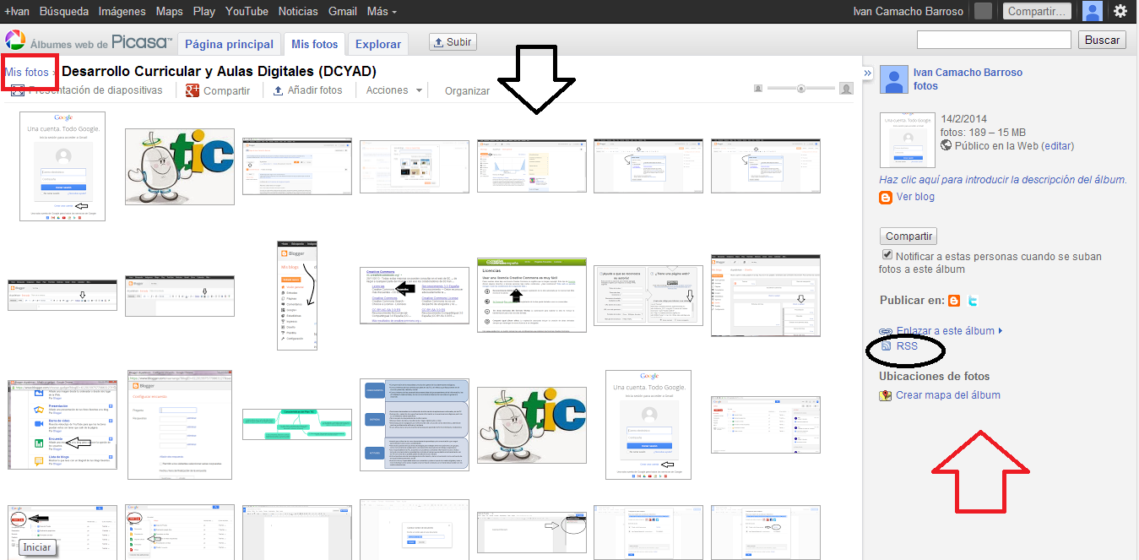Image resolution: width=1139 pixels, height=560 pixels.
Task: Open the green Licencias page thumbnail
Action: coord(531,295)
